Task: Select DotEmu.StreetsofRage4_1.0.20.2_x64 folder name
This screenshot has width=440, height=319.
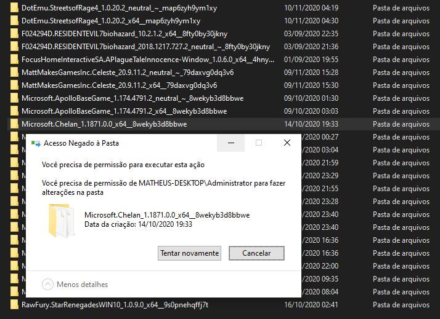Action: click(x=111, y=21)
